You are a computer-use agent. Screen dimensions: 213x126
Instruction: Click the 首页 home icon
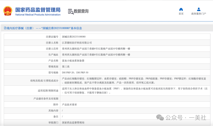(181, 9)
